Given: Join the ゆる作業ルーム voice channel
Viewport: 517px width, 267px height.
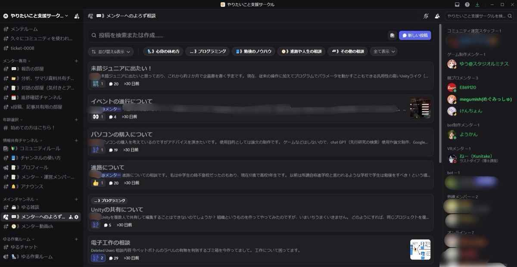Looking at the screenshot, I should (x=41, y=257).
